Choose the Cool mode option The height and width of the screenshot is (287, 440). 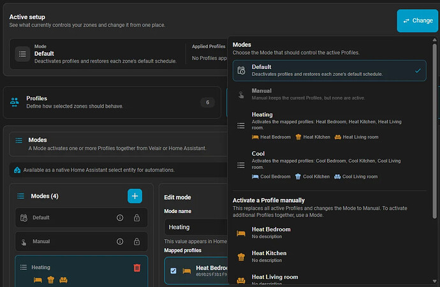(330, 165)
